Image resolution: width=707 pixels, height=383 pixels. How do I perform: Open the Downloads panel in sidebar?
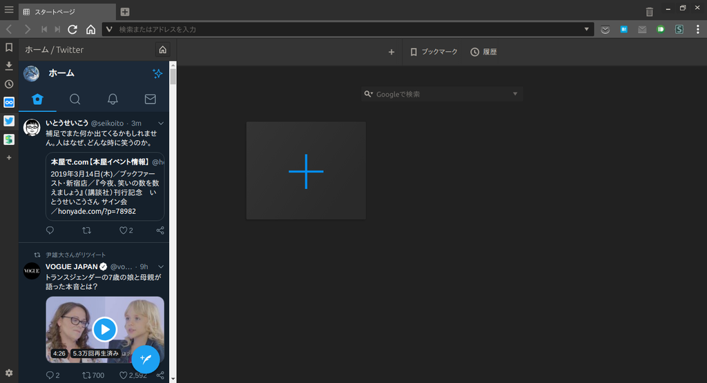tap(9, 66)
